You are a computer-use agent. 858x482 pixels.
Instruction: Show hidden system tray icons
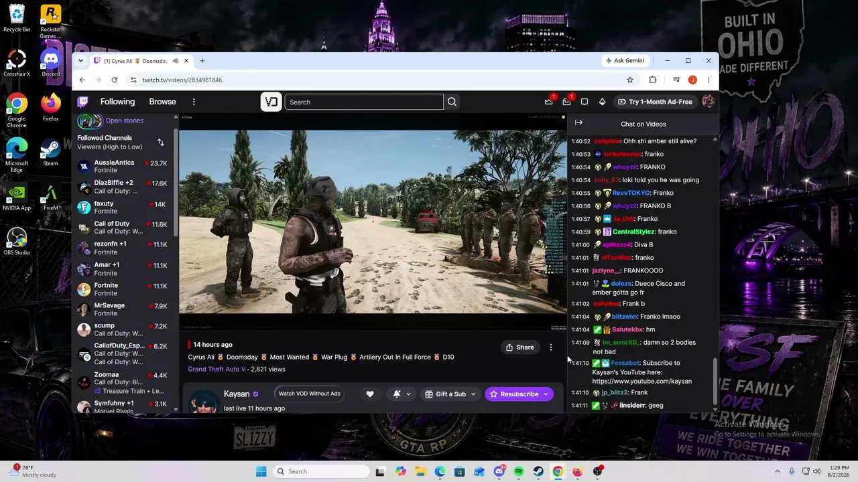778,471
